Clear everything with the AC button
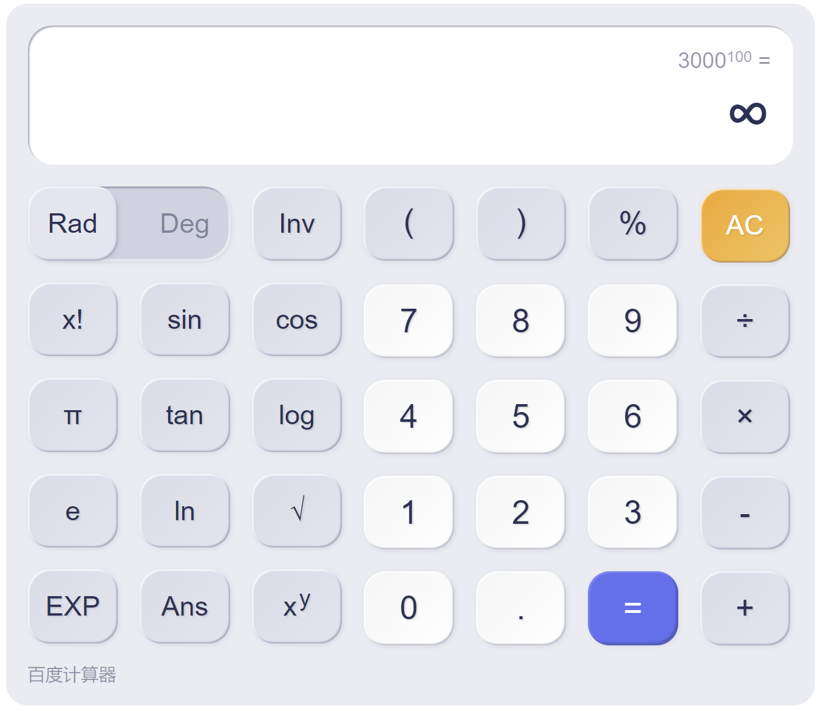This screenshot has height=711, width=821. pos(745,225)
